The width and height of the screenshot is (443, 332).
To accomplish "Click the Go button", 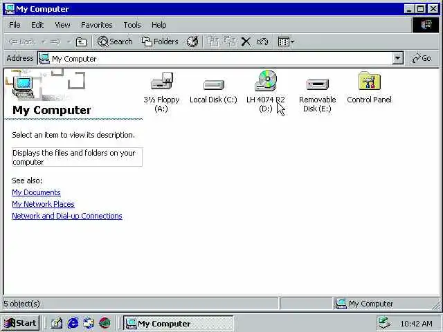I will click(422, 58).
